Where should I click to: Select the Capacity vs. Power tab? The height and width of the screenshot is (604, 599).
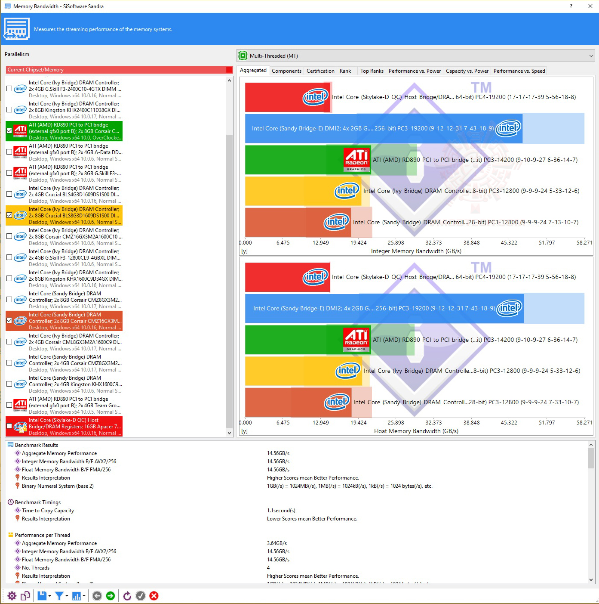[467, 71]
